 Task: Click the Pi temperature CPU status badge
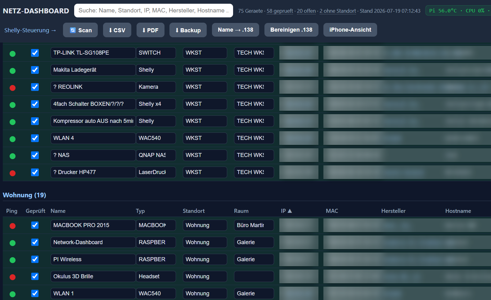(458, 11)
